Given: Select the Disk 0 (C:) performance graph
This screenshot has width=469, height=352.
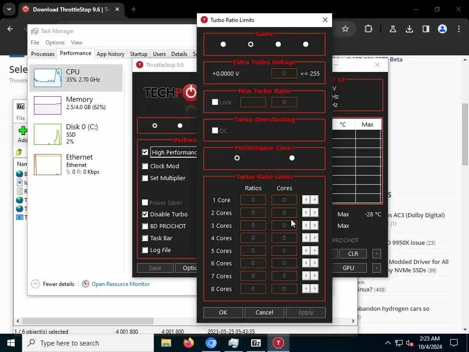Looking at the screenshot, I should [x=76, y=134].
